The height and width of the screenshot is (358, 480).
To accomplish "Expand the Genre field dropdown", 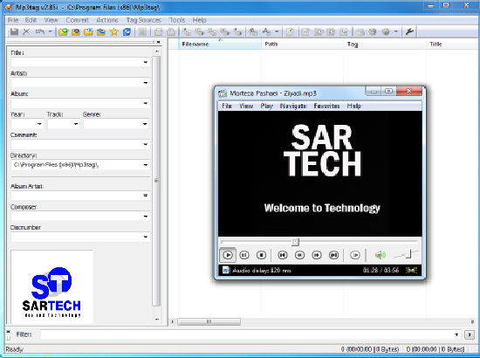I will (x=145, y=124).
